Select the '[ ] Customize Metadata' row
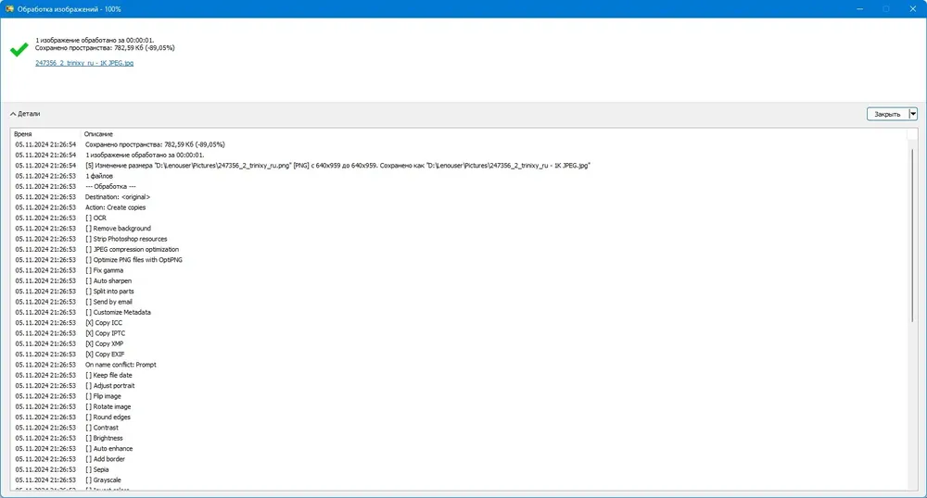Viewport: 927px width, 498px height. coord(459,312)
